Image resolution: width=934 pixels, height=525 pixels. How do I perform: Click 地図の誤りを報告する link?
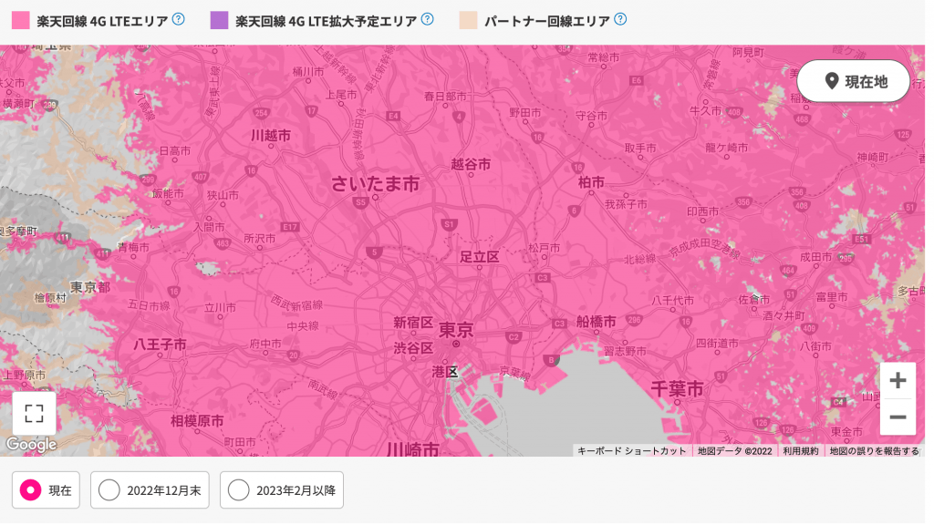click(x=874, y=451)
